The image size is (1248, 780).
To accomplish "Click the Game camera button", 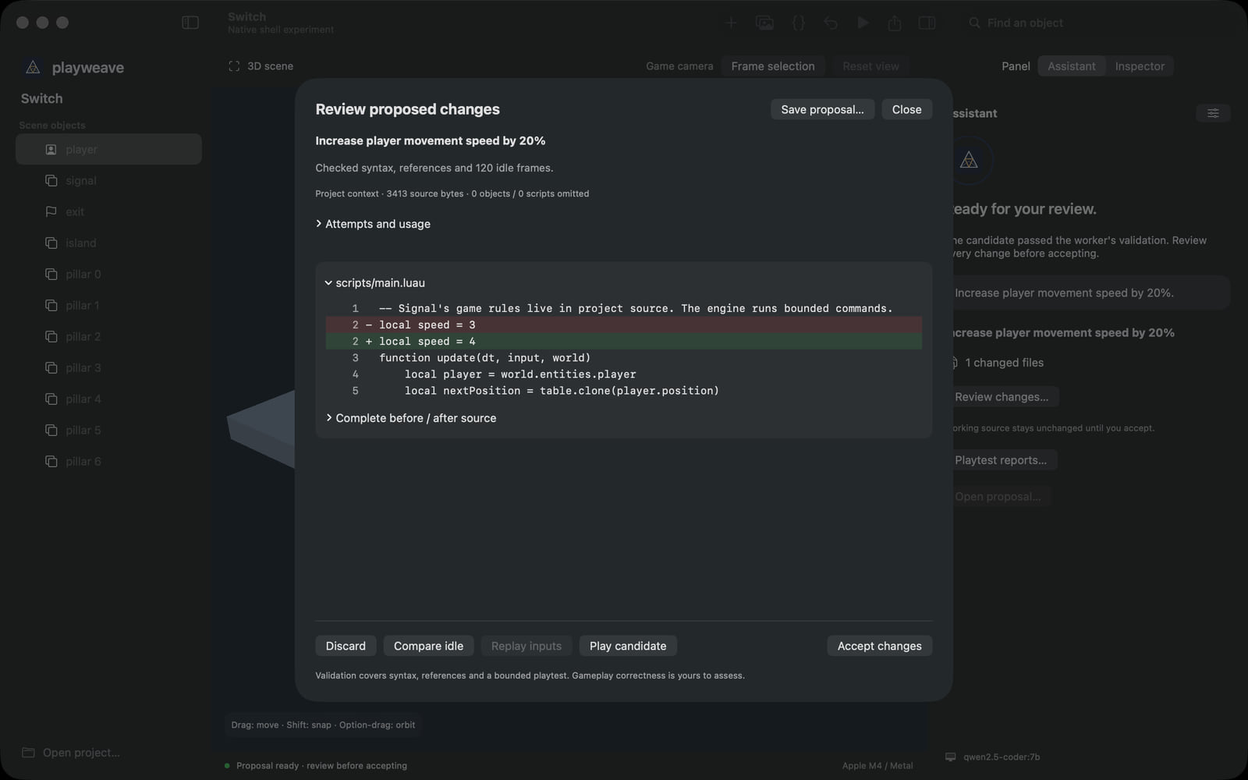I will coord(679,66).
